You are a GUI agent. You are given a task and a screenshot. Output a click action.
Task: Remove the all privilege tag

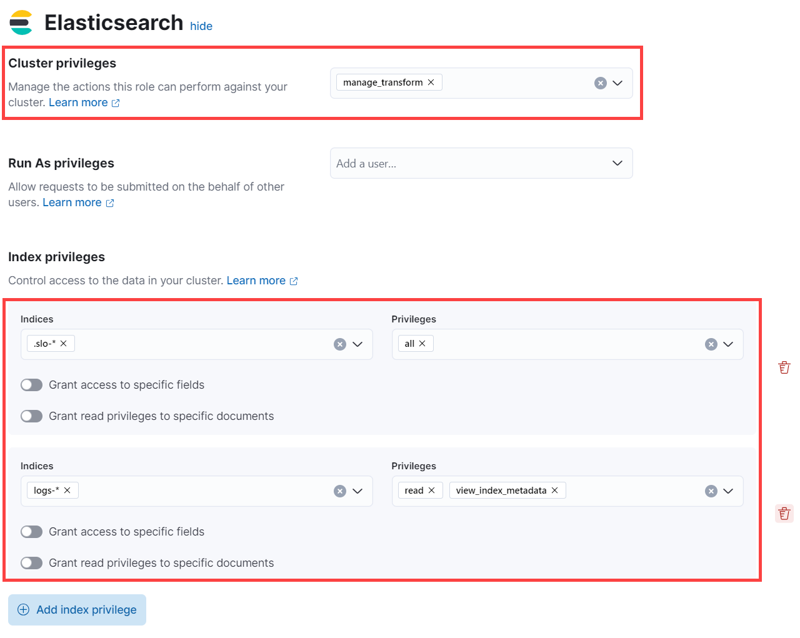coord(423,343)
